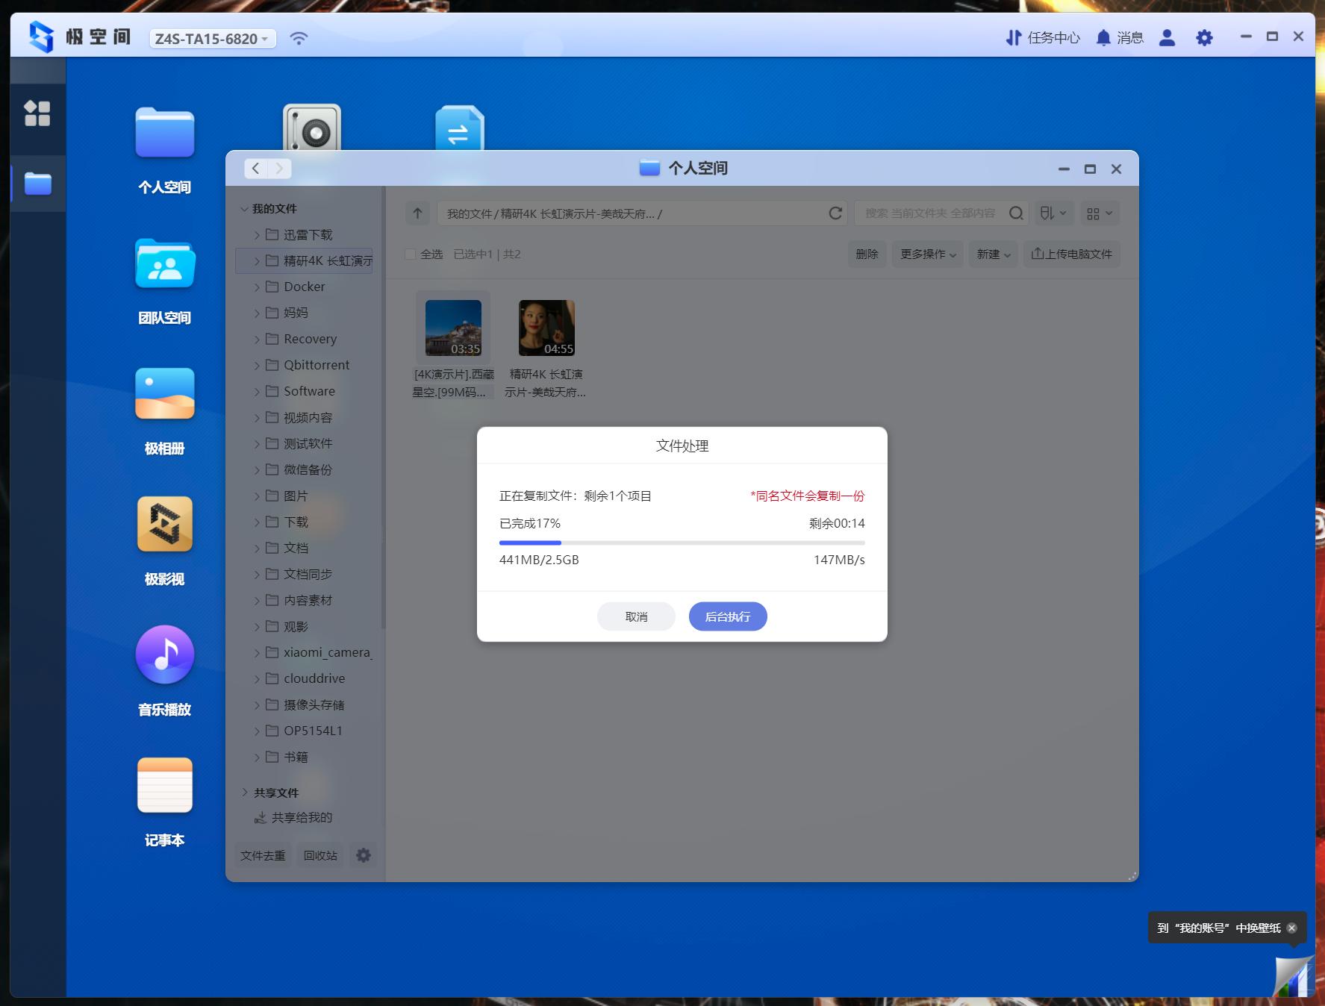Click 后台执行 to run in background
Image resolution: width=1325 pixels, height=1006 pixels.
[x=727, y=616]
